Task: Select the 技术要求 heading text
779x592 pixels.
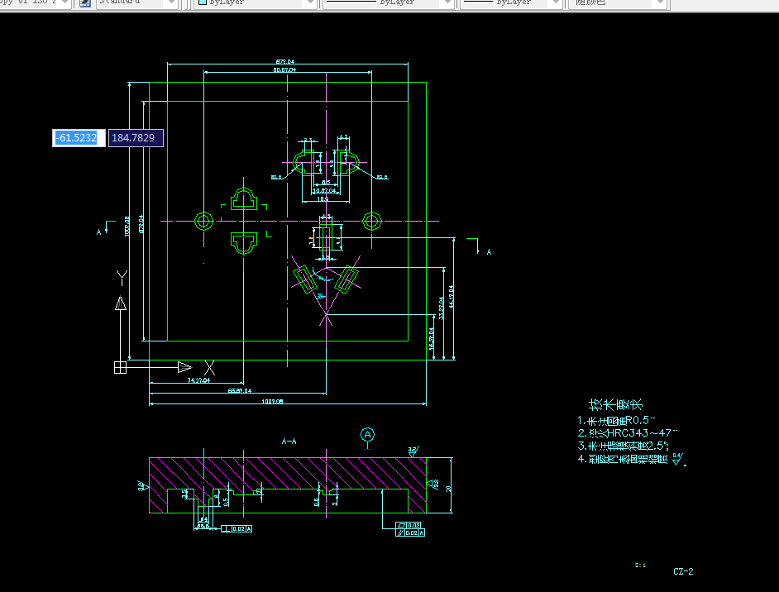Action: click(x=615, y=404)
